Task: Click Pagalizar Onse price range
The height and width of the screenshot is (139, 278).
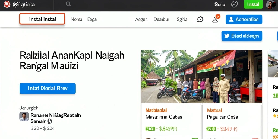Action: point(222,129)
